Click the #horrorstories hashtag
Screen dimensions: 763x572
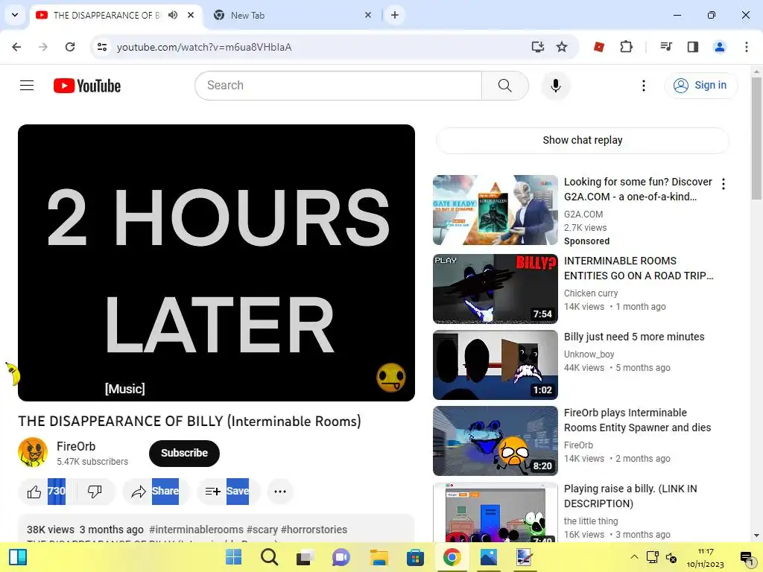coord(314,530)
